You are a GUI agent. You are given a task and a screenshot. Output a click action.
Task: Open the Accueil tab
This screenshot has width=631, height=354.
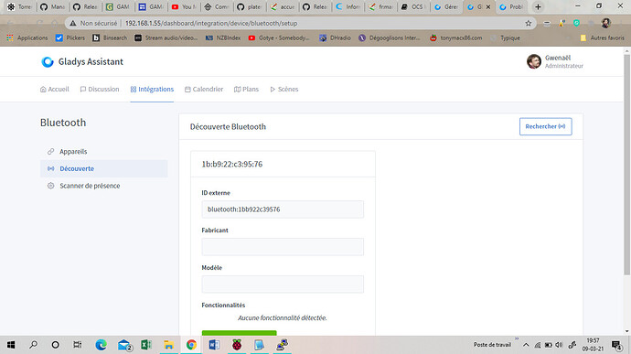54,89
